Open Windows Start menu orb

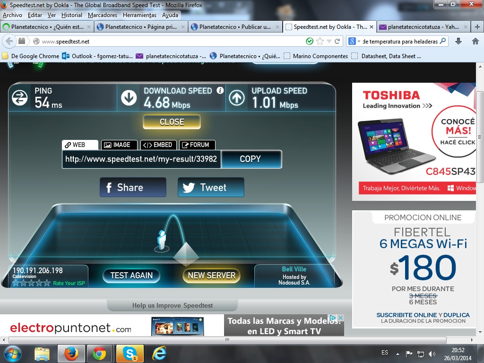pos(12,354)
